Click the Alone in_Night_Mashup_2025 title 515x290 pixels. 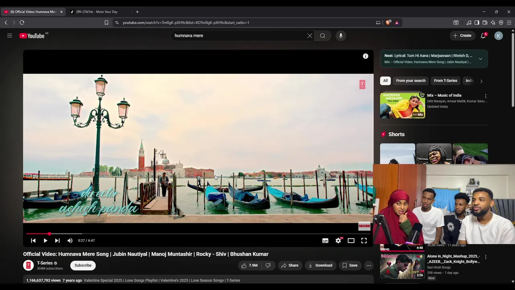point(453,259)
